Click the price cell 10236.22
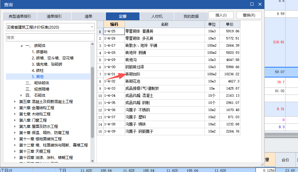298x172 pixels. pos(230,74)
